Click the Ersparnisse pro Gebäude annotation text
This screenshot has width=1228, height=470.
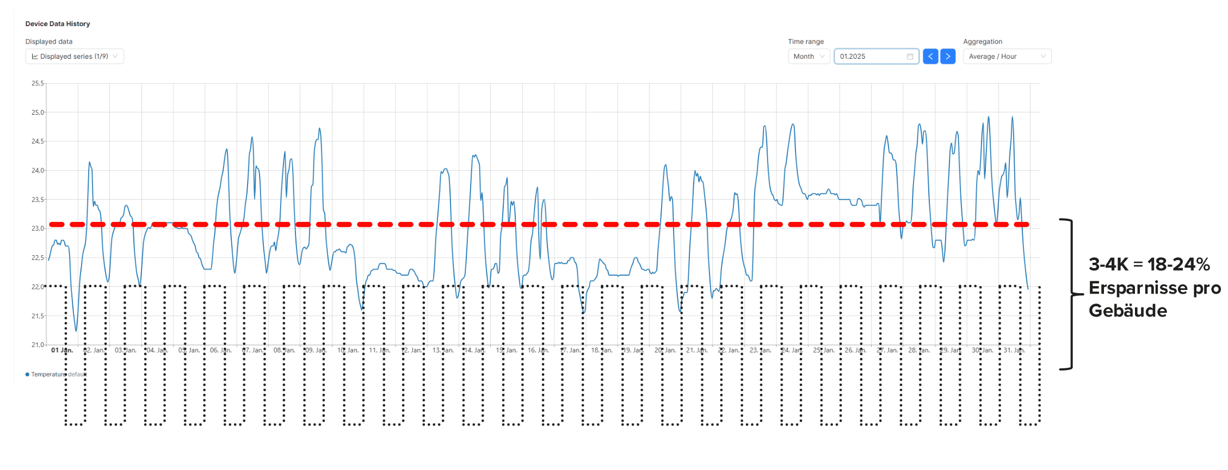pyautogui.click(x=1153, y=288)
